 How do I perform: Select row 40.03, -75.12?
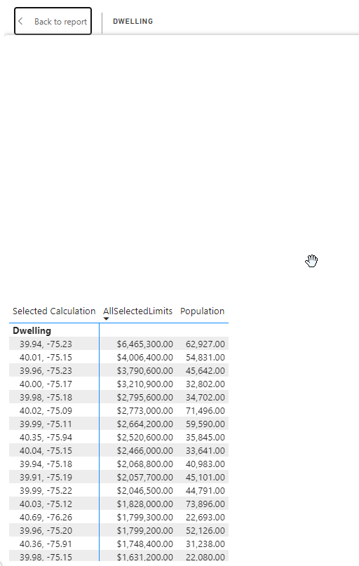pyautogui.click(x=46, y=504)
